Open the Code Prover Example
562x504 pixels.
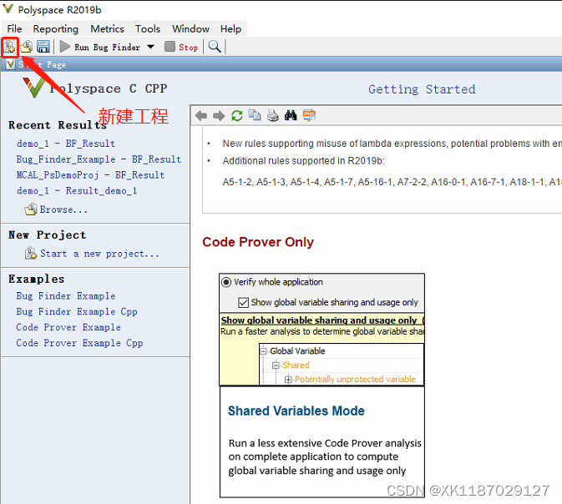68,327
